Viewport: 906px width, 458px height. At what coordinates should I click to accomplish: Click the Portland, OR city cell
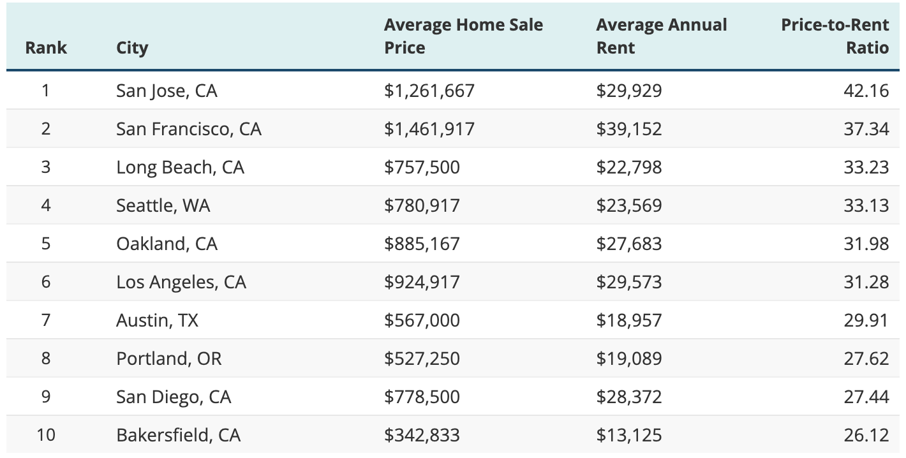click(x=168, y=358)
